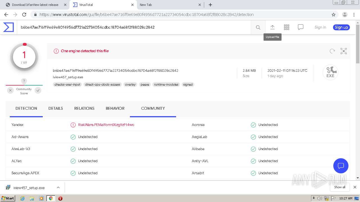Click the Upload file icon

(x=272, y=27)
